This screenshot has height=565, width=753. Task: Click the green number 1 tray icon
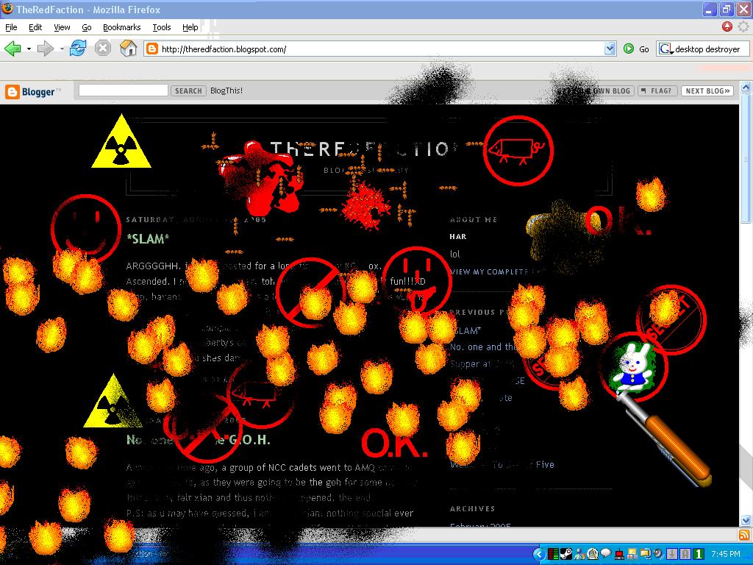coord(699,554)
